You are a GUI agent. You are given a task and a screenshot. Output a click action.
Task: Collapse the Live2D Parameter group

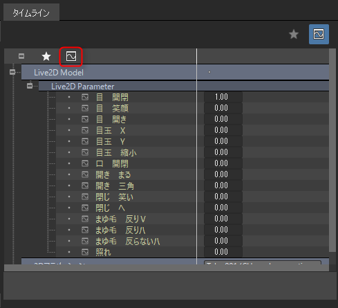pyautogui.click(x=30, y=86)
